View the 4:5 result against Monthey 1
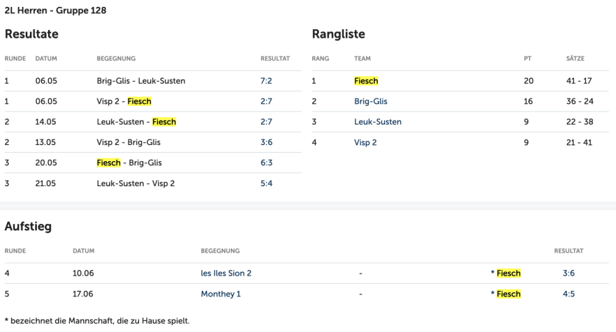The height and width of the screenshot is (332, 616). tap(569, 294)
